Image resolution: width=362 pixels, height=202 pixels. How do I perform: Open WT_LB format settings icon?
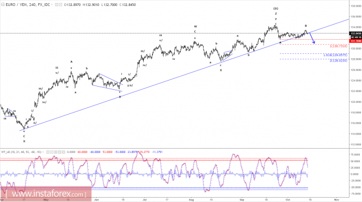point(52,152)
